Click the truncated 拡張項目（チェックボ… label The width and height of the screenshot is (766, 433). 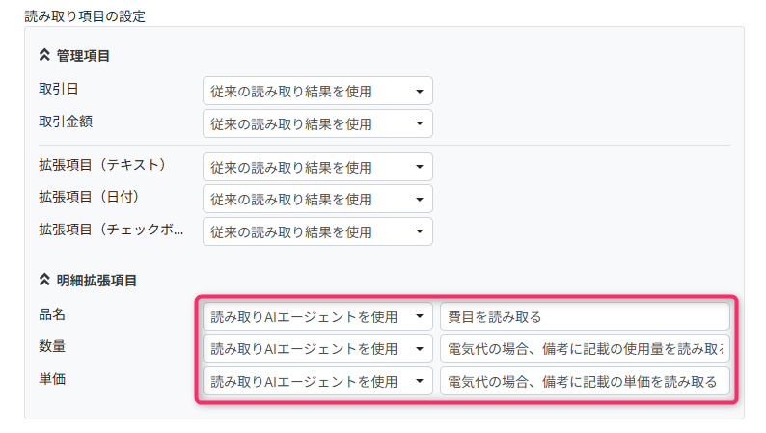(x=111, y=230)
